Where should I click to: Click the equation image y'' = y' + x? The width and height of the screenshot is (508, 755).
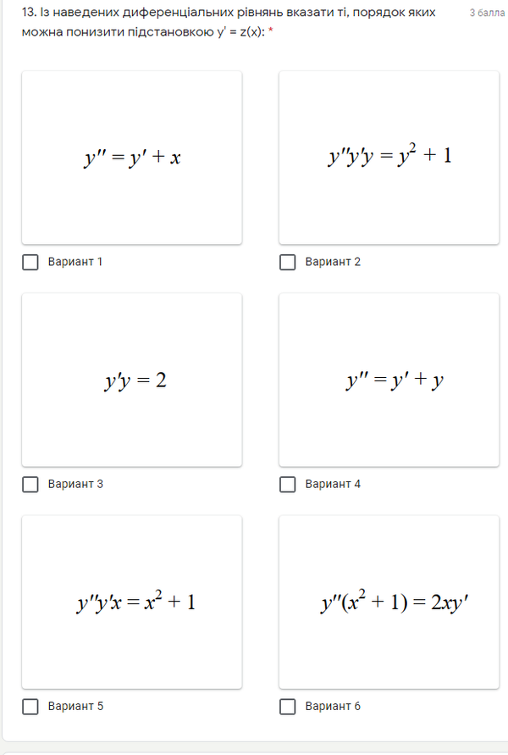[132, 158]
